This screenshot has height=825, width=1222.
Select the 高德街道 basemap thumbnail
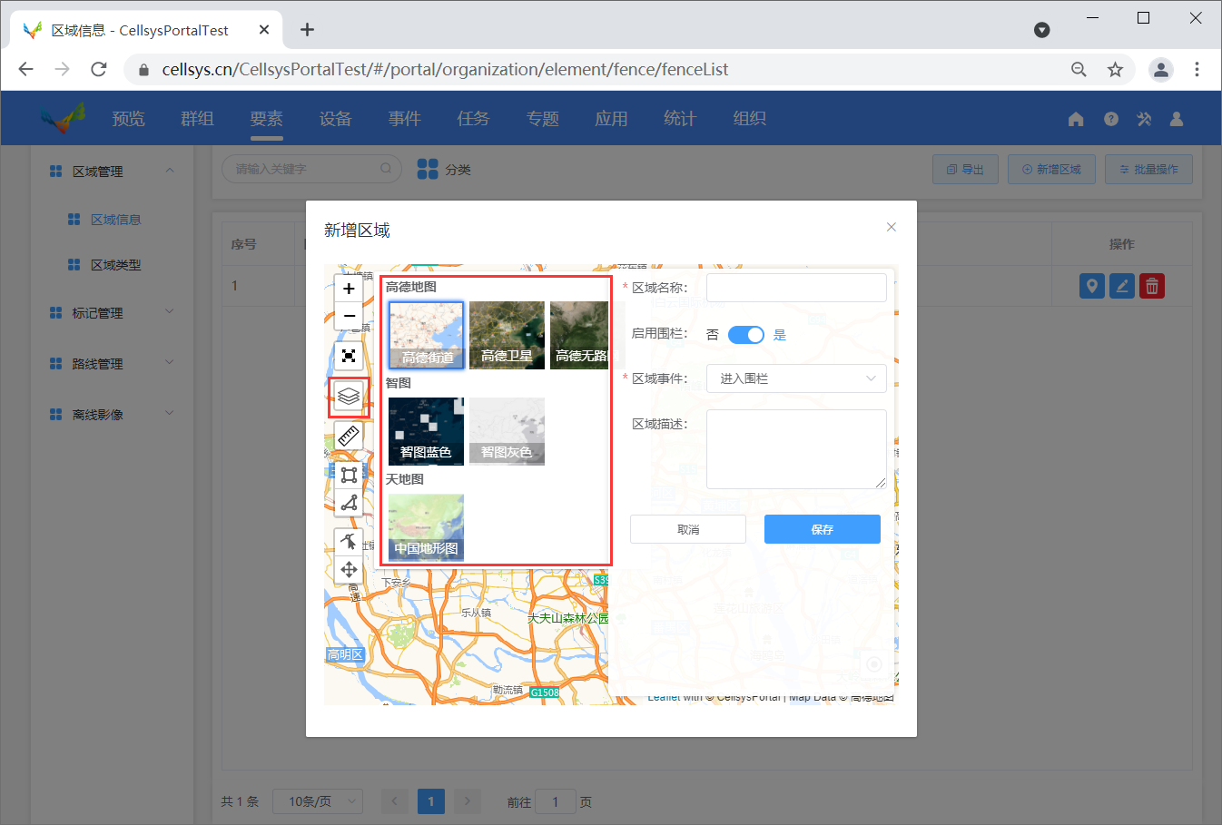pos(426,335)
